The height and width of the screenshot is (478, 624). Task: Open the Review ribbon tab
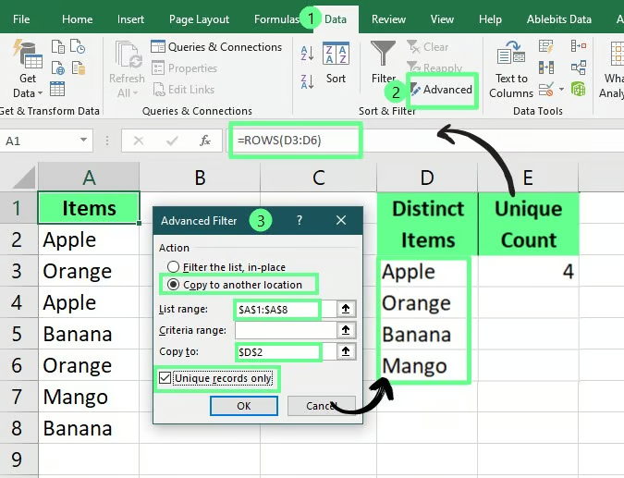pos(388,19)
